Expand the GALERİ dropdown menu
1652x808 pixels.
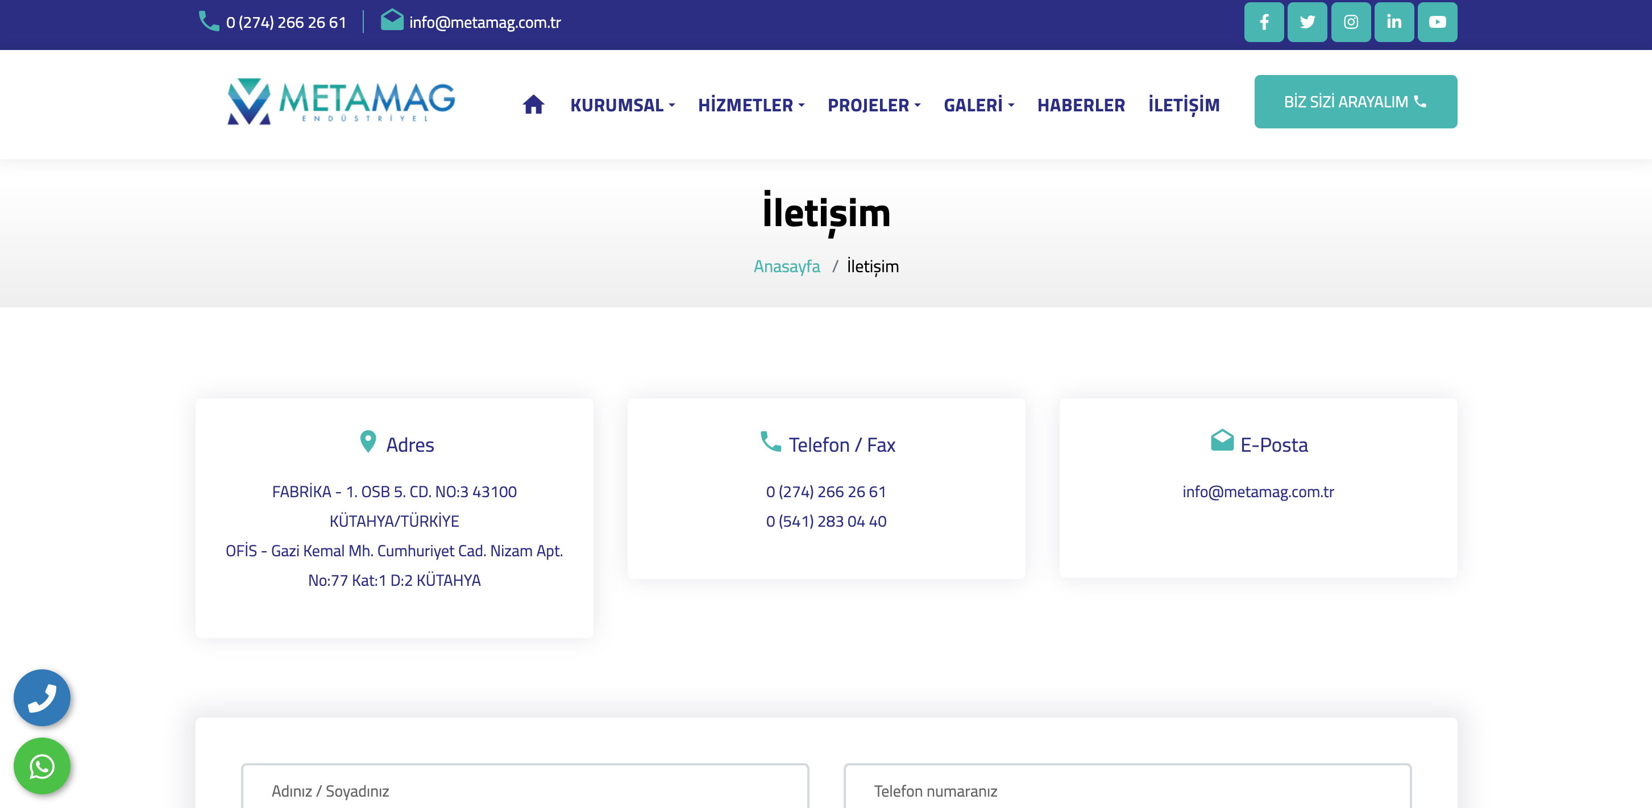point(978,105)
